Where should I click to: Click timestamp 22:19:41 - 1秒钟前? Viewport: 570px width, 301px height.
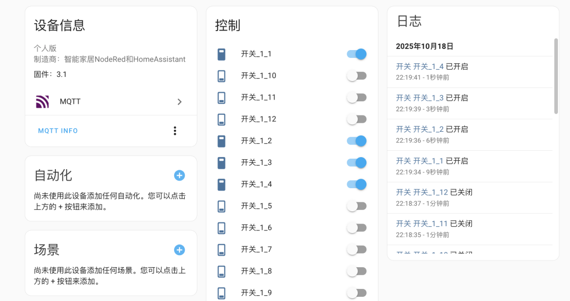tap(422, 77)
